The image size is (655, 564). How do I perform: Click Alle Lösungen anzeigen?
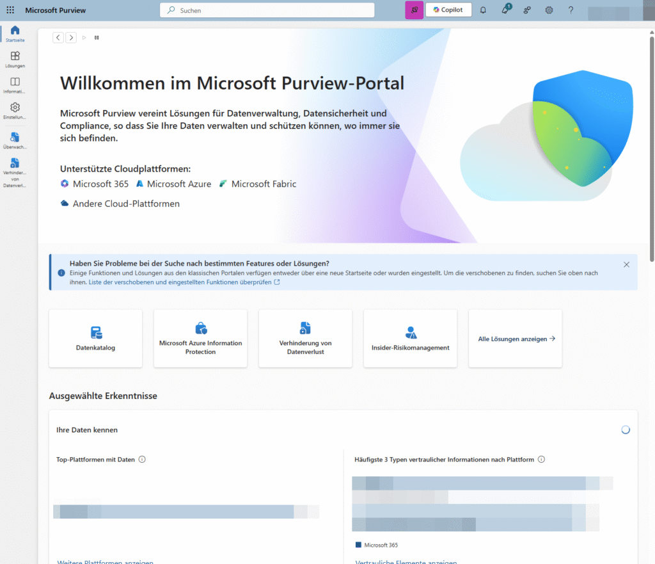(x=515, y=338)
